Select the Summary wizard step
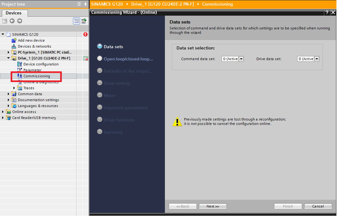 110,132
